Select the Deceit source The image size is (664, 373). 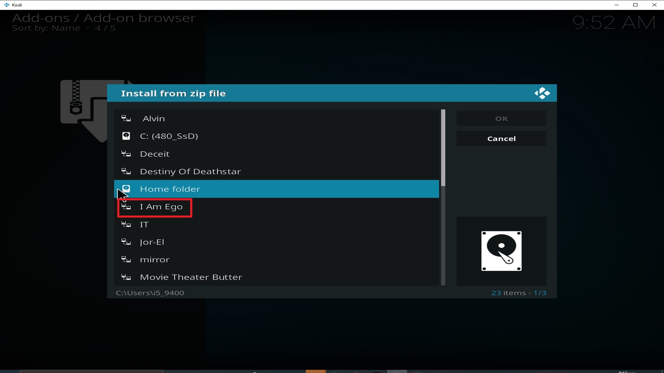coord(277,154)
